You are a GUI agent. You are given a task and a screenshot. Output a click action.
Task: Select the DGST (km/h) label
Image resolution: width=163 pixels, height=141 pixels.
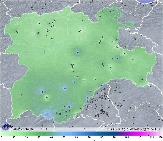tap(116, 129)
